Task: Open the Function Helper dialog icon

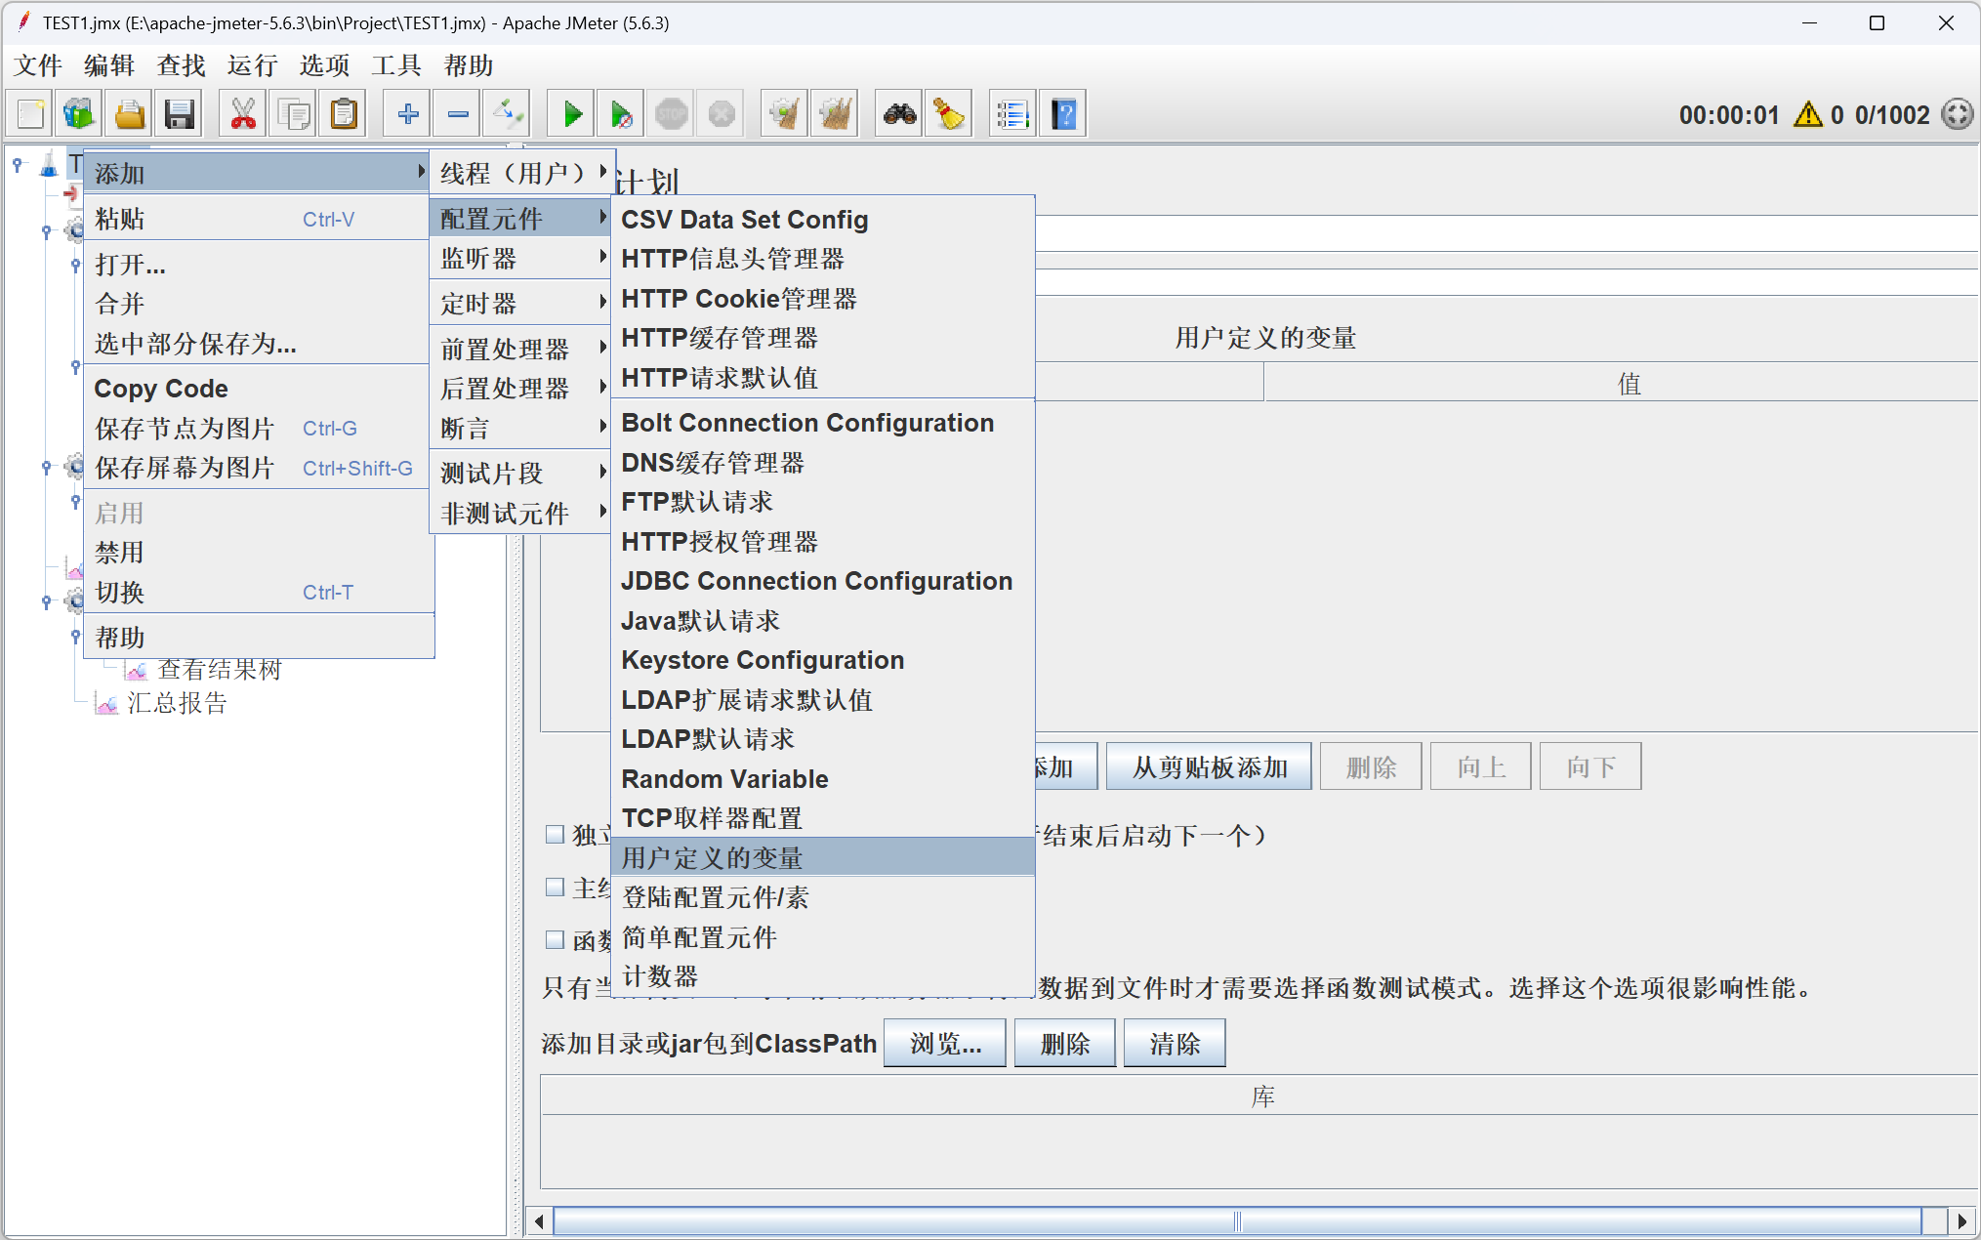Action: click(1012, 114)
